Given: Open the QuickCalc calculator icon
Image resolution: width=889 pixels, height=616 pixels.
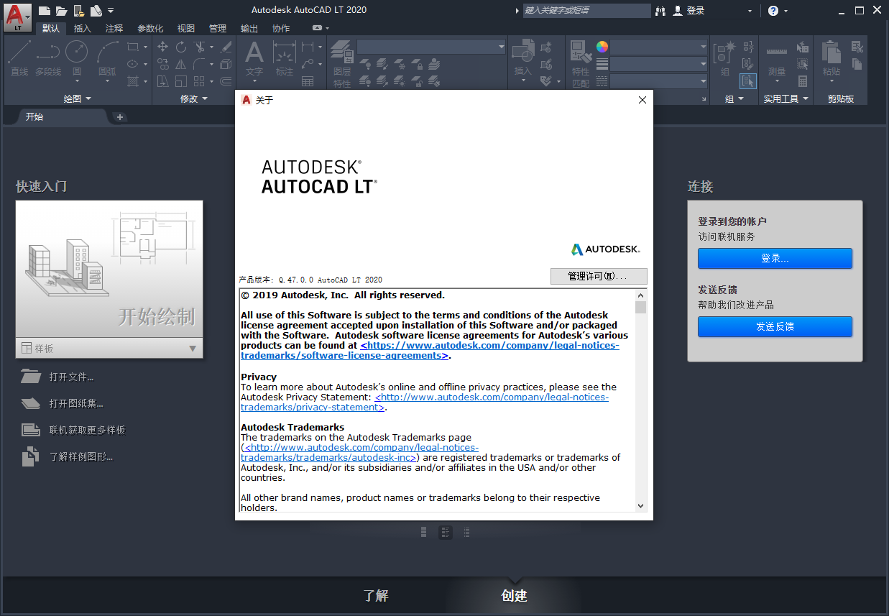Looking at the screenshot, I should pos(803,82).
